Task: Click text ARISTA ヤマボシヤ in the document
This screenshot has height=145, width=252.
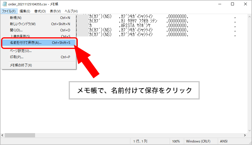Action: coord(136,25)
